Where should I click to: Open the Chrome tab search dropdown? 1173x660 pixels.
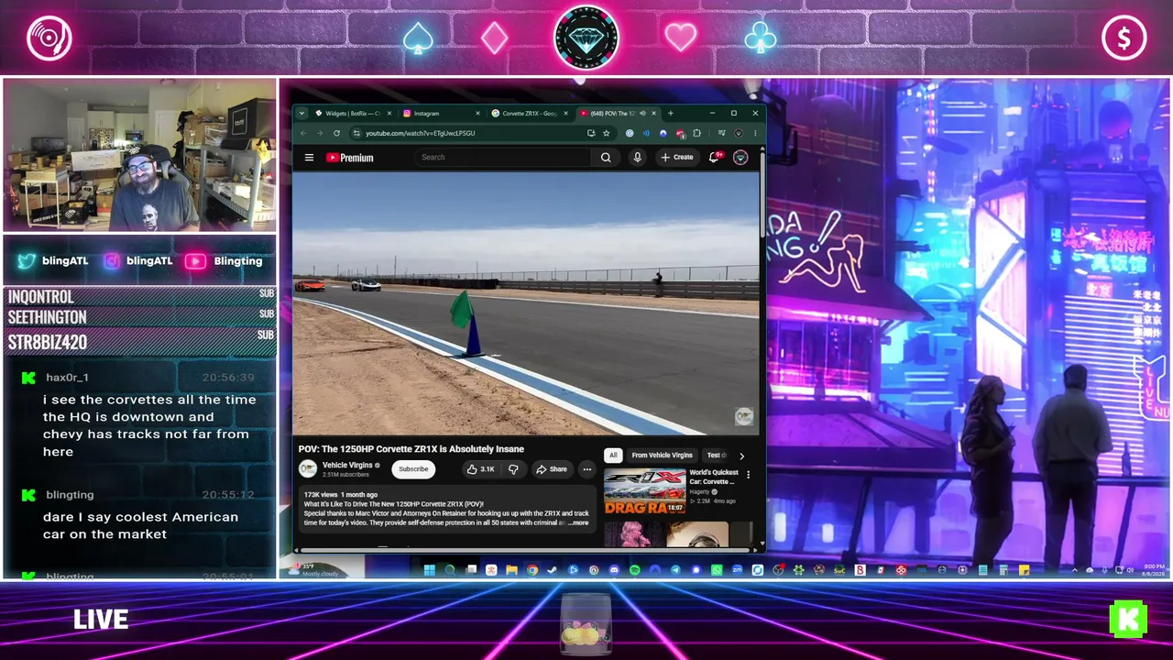click(301, 114)
